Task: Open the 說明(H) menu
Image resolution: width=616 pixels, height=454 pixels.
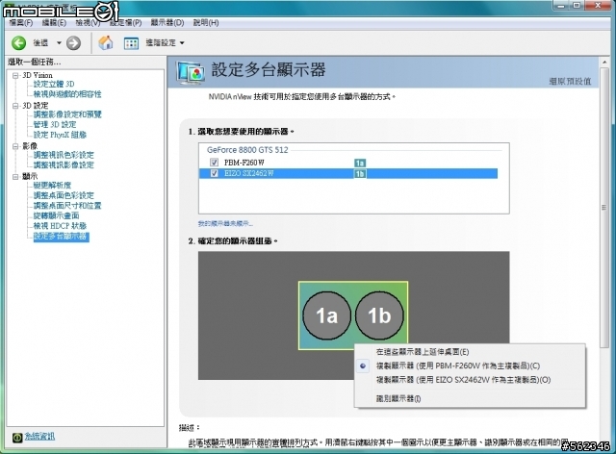Action: [x=206, y=23]
